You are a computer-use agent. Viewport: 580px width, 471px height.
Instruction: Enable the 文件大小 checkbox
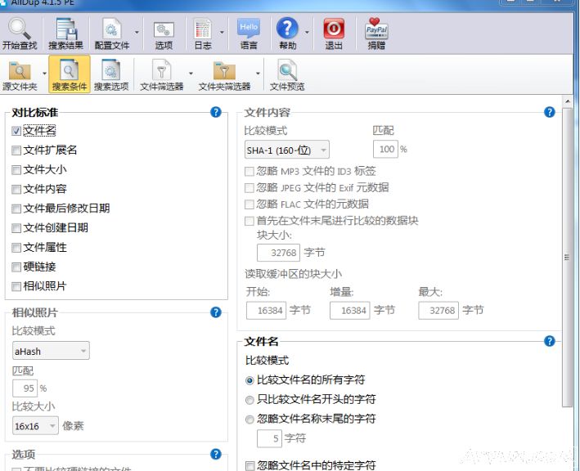[16, 170]
